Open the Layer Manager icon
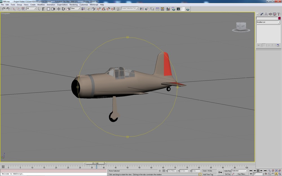Viewport: 282px width, 176px height. point(152,9)
